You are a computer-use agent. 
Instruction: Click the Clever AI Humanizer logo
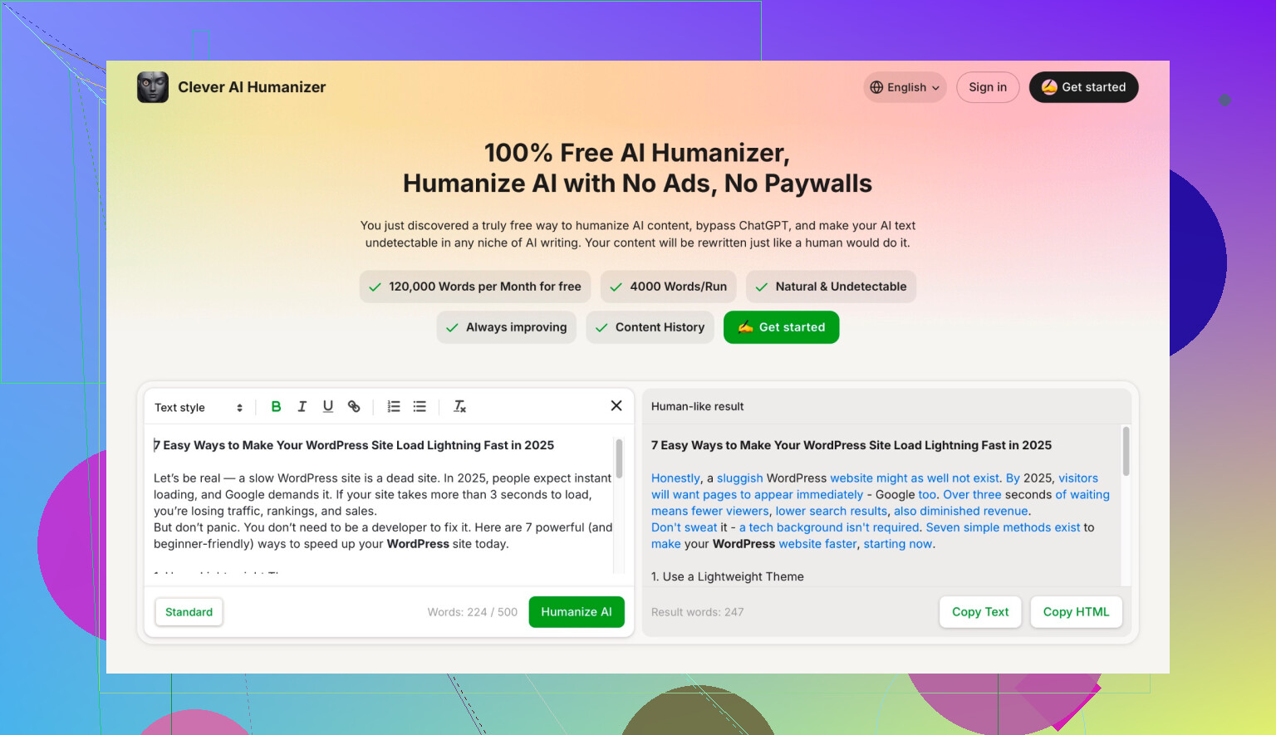tap(153, 87)
